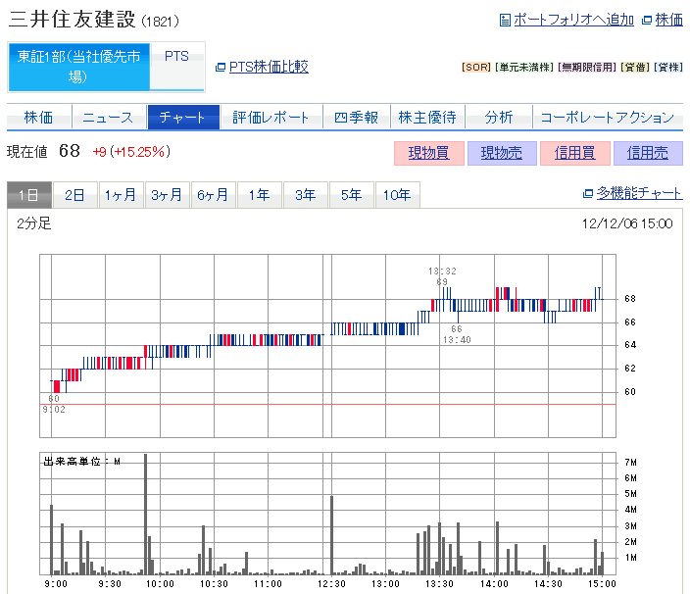
Task: Select the 2日 chart period
Action: pos(74,195)
